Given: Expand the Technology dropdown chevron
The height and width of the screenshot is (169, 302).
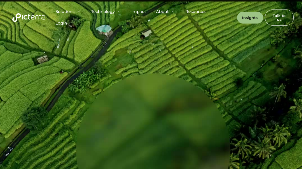Looking at the screenshot, I should tap(119, 12).
